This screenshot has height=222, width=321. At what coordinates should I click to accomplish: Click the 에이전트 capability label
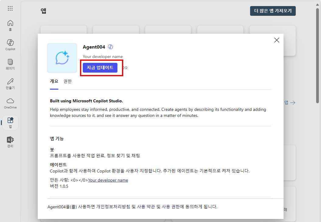pos(58,165)
